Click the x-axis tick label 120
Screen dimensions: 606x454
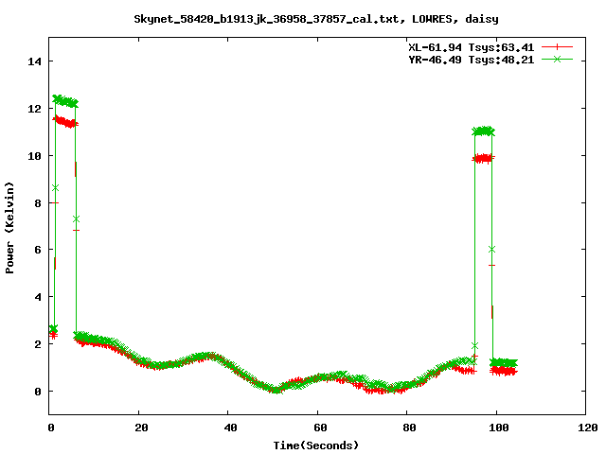[588, 428]
